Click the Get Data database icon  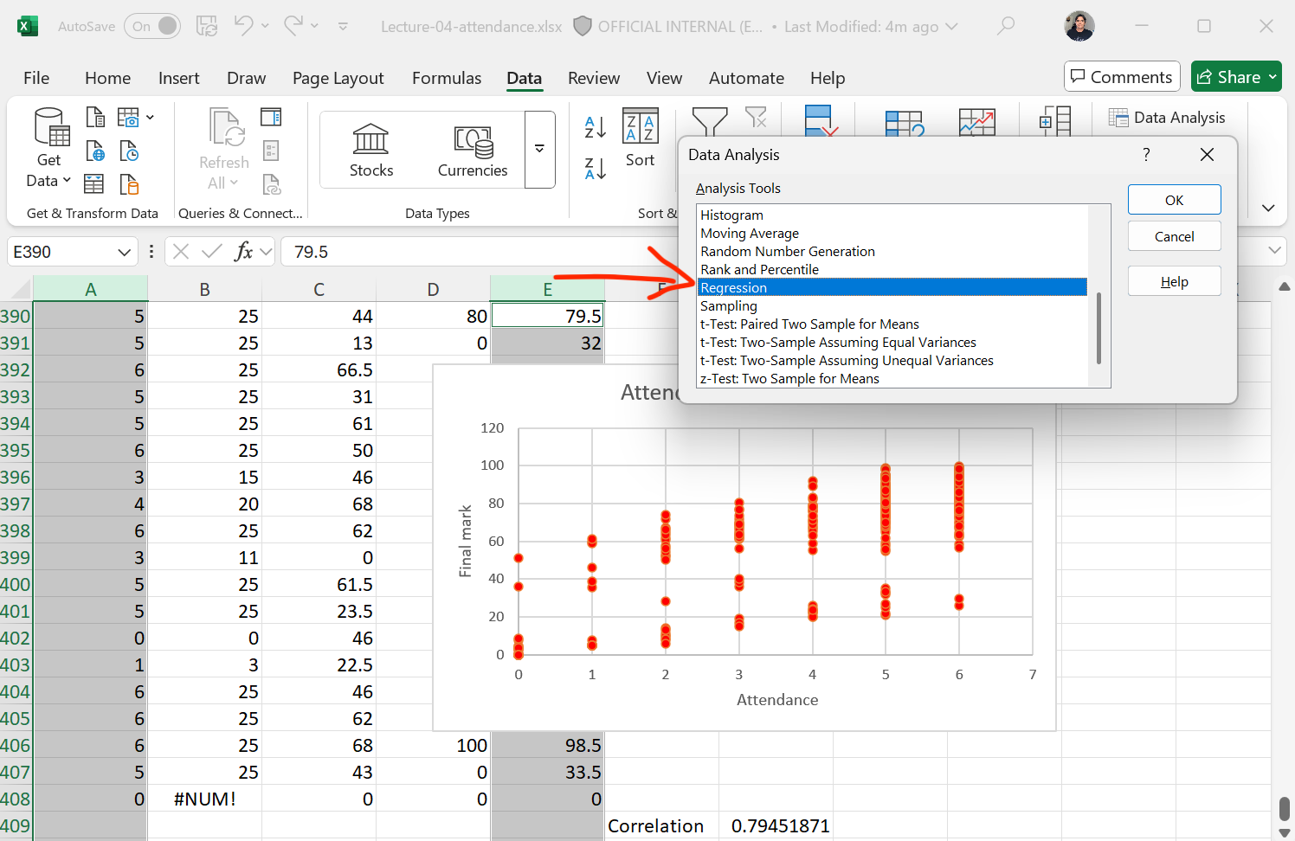pos(50,128)
